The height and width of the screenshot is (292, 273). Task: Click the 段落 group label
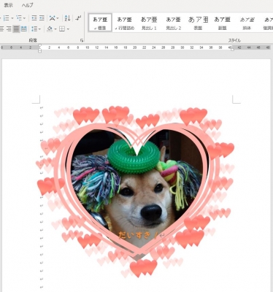pyautogui.click(x=33, y=40)
